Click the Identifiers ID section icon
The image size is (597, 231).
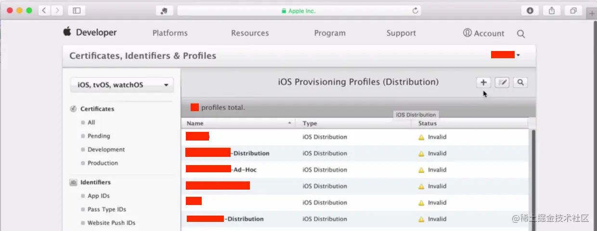click(x=73, y=182)
